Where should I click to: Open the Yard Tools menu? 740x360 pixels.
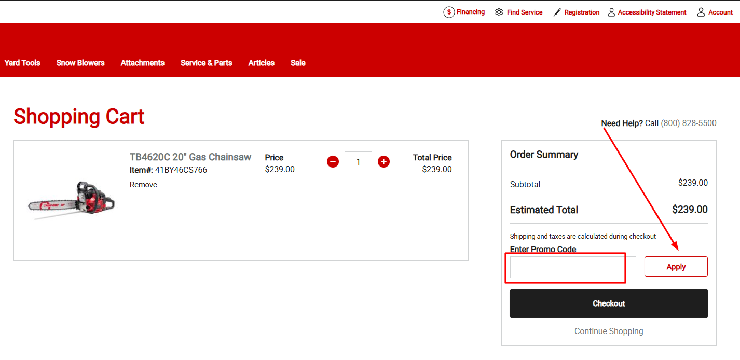(22, 63)
